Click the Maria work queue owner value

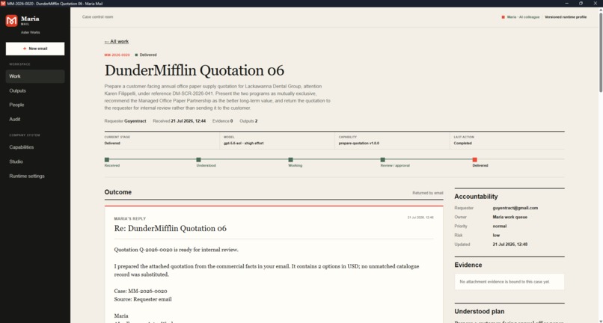(x=510, y=217)
